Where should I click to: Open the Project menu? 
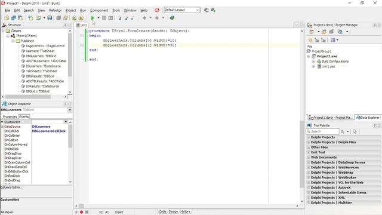tap(70, 10)
